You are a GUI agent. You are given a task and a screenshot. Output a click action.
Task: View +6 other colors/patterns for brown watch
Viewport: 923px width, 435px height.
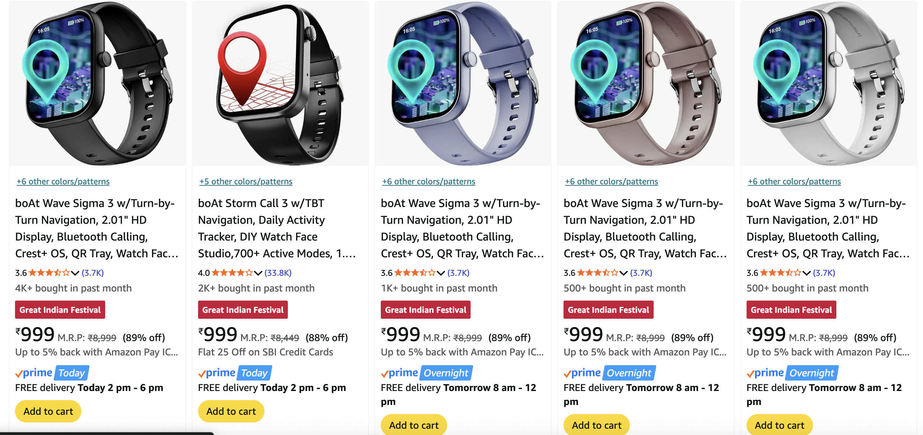point(611,182)
